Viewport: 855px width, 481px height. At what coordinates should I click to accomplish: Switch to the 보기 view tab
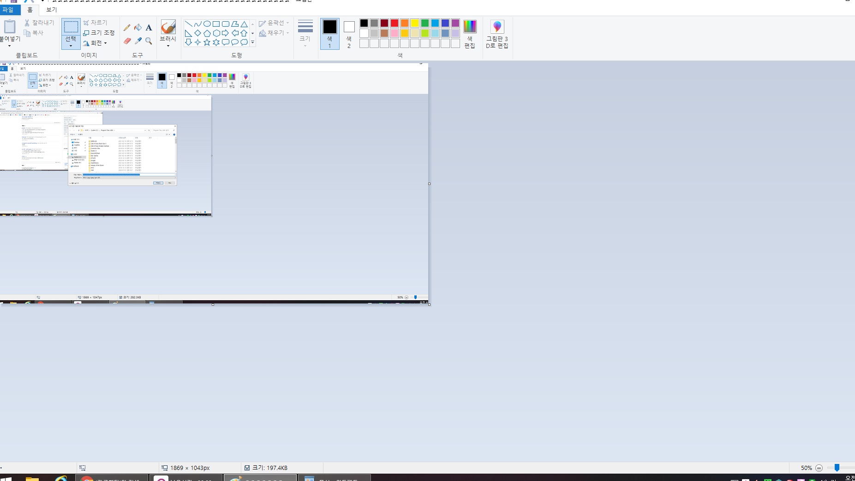51,10
